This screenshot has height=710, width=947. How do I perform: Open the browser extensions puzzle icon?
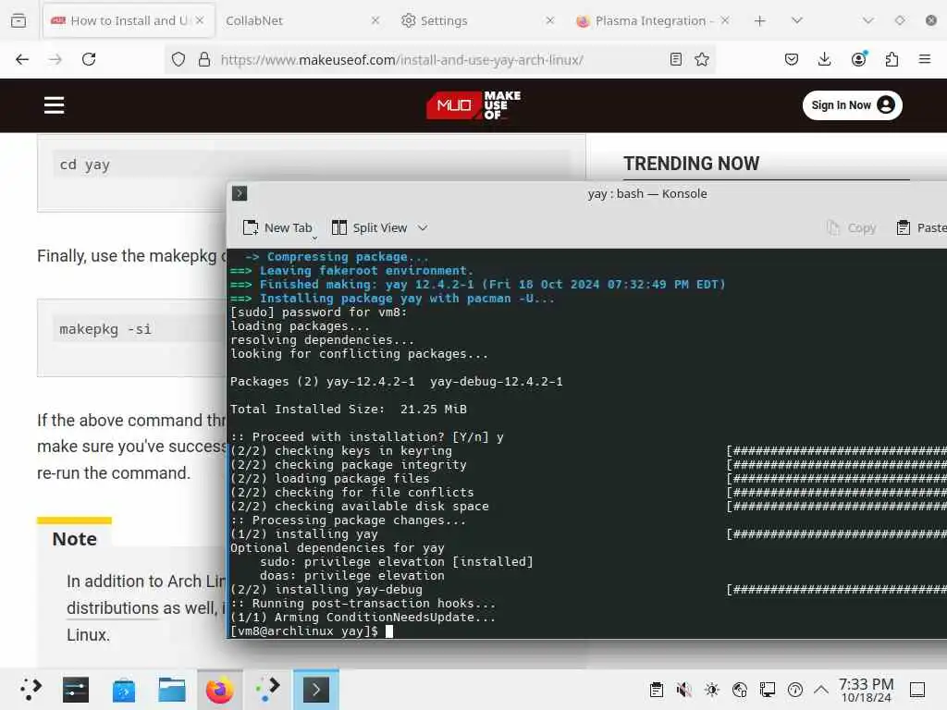892,59
